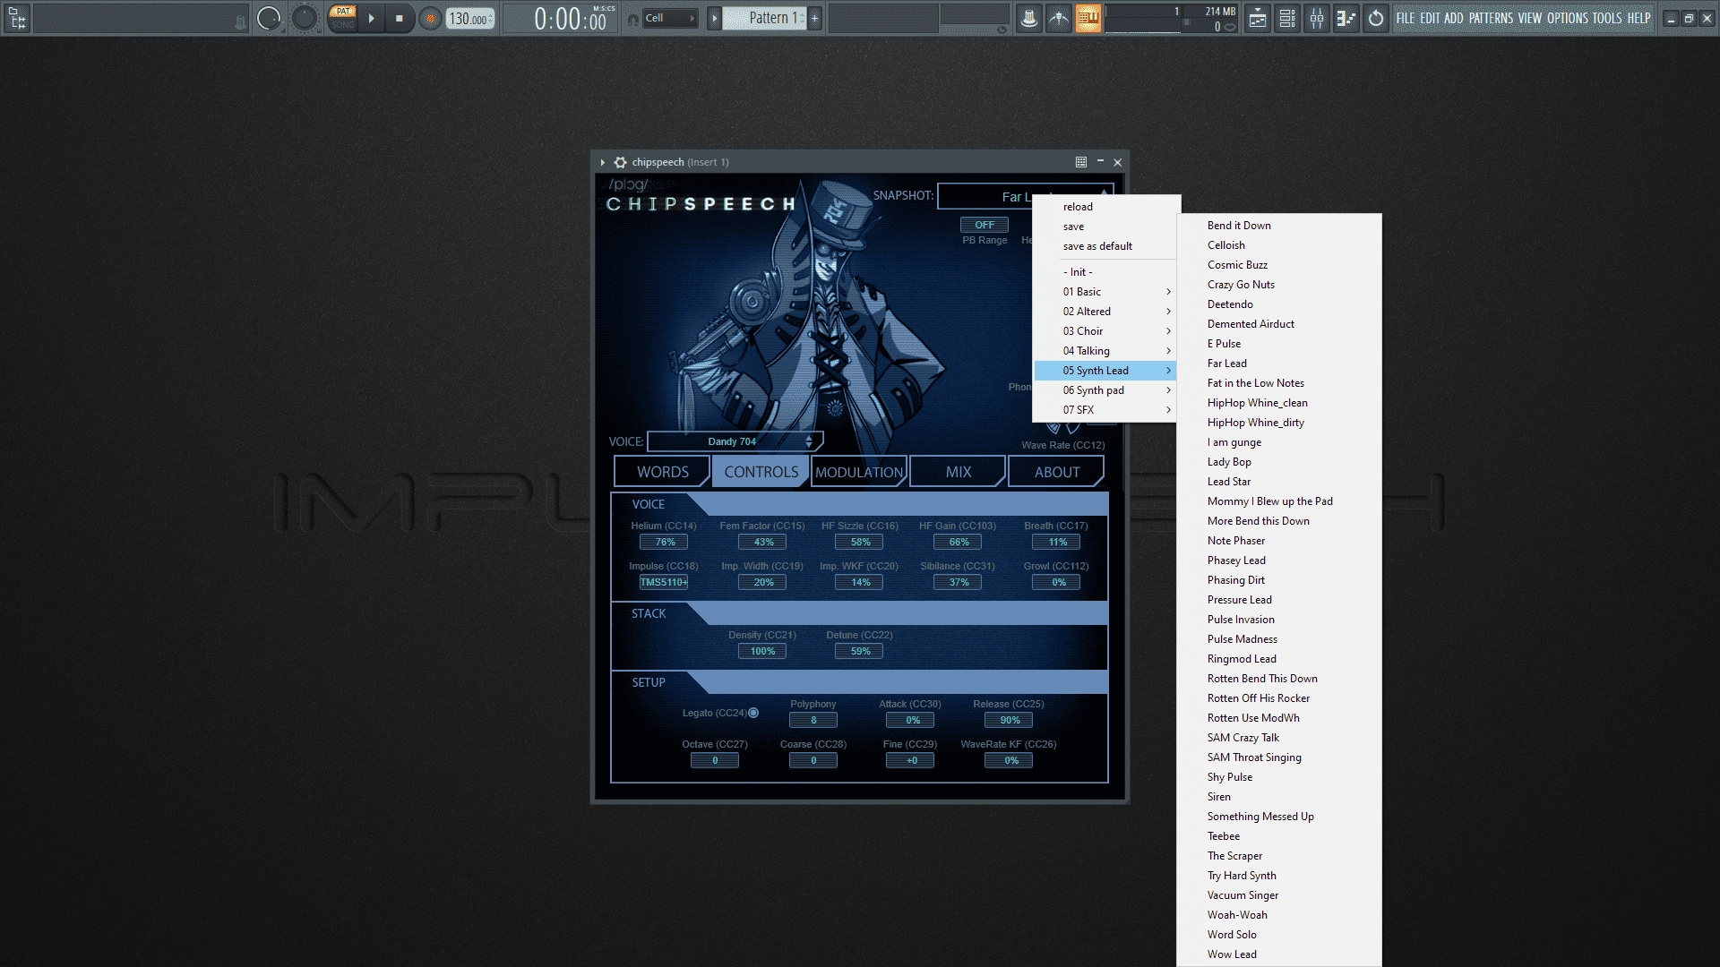This screenshot has height=967, width=1720.
Task: Expand the 01 Basic submenu
Action: point(1106,292)
